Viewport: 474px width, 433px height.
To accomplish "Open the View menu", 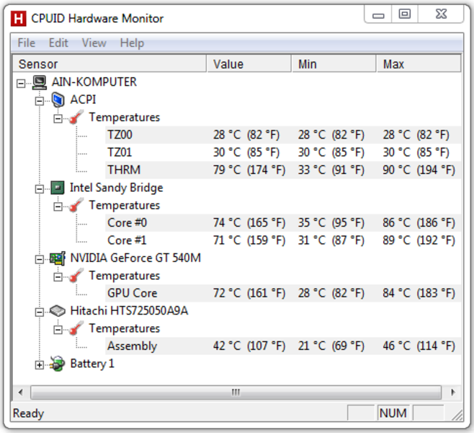I will pyautogui.click(x=94, y=43).
